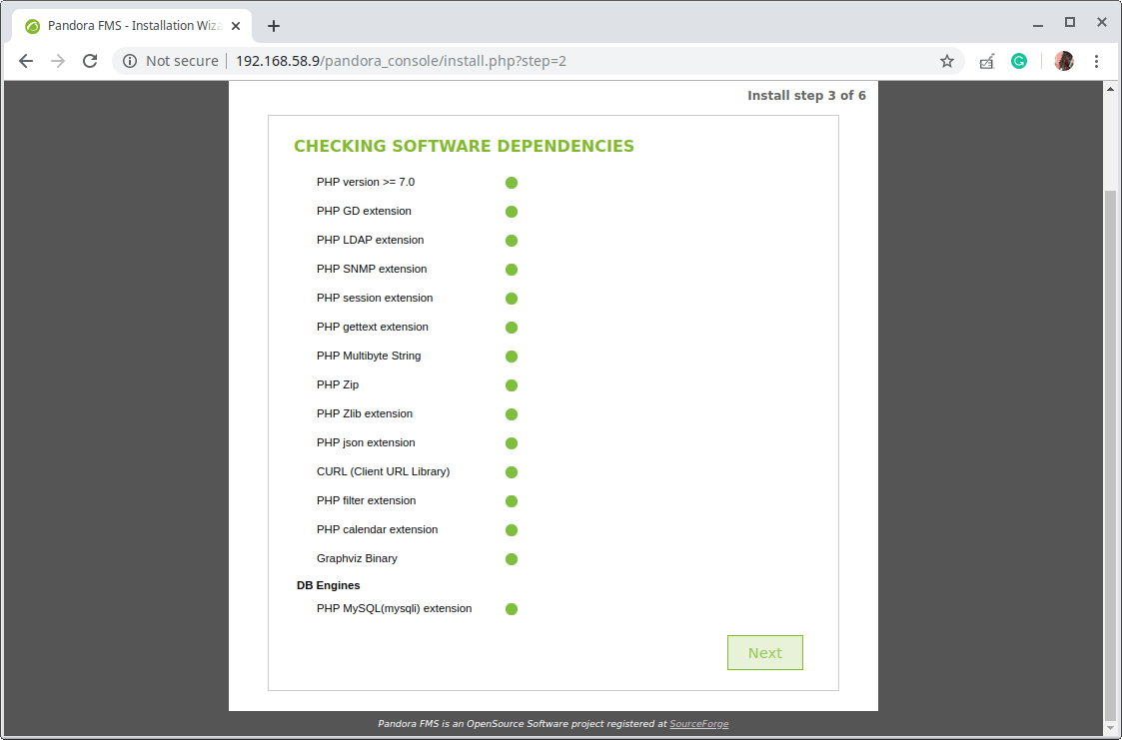The height and width of the screenshot is (740, 1122).
Task: Click green status dot for PHP GD extension
Action: 511,212
